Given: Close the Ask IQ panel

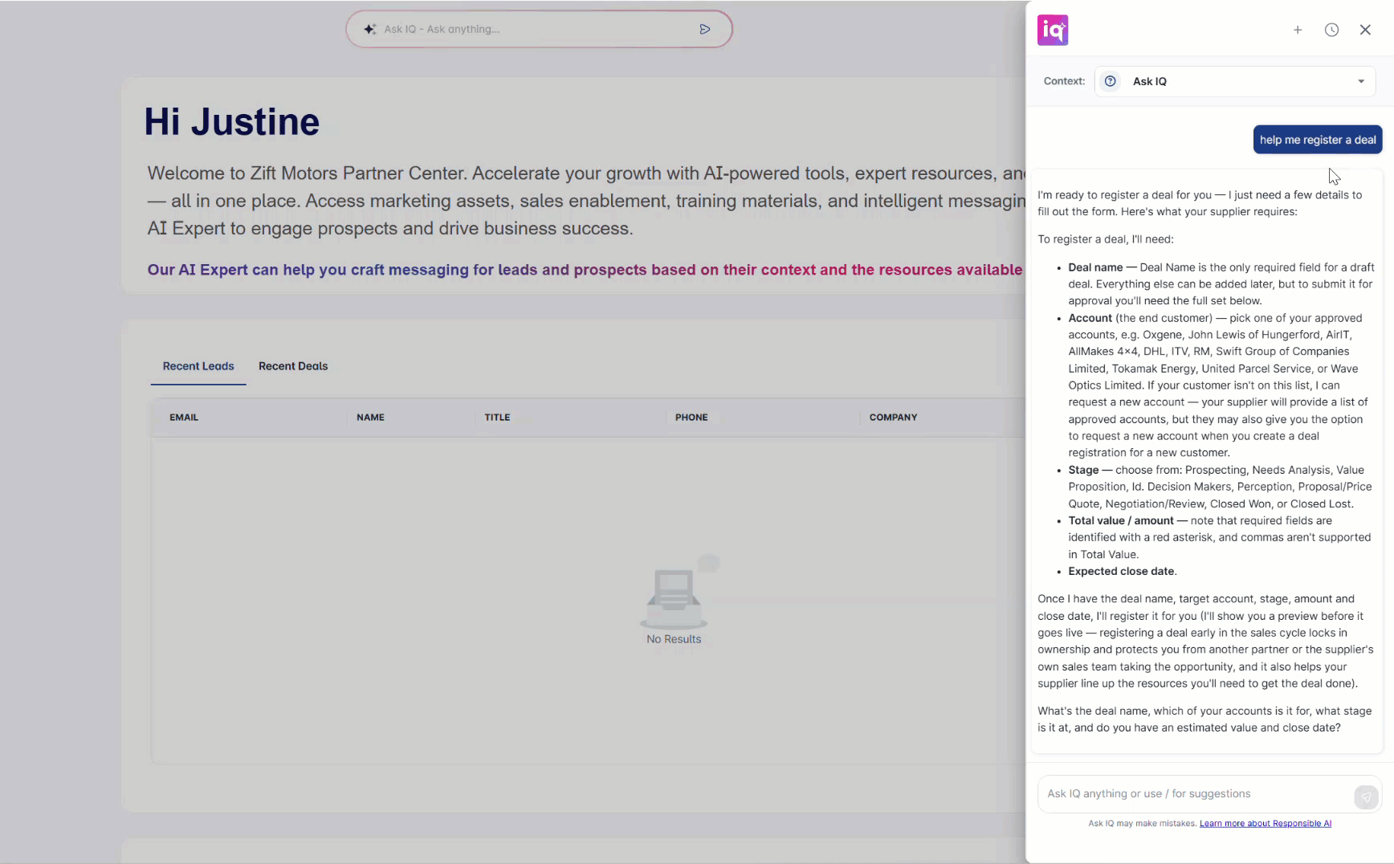Looking at the screenshot, I should 1365,30.
